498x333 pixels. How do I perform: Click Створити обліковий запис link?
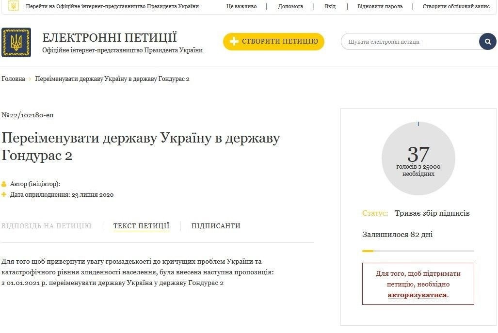coord(456,6)
